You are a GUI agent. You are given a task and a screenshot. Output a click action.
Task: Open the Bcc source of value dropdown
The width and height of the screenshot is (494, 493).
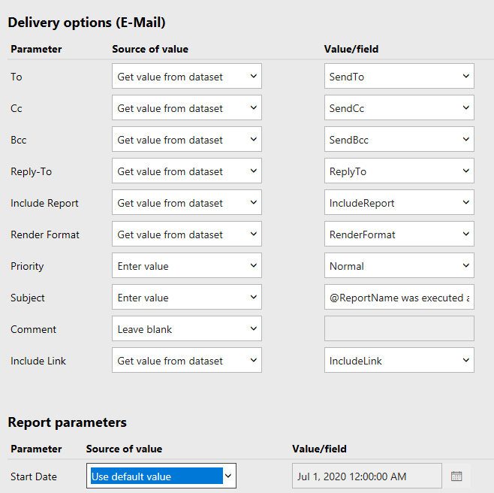(186, 140)
